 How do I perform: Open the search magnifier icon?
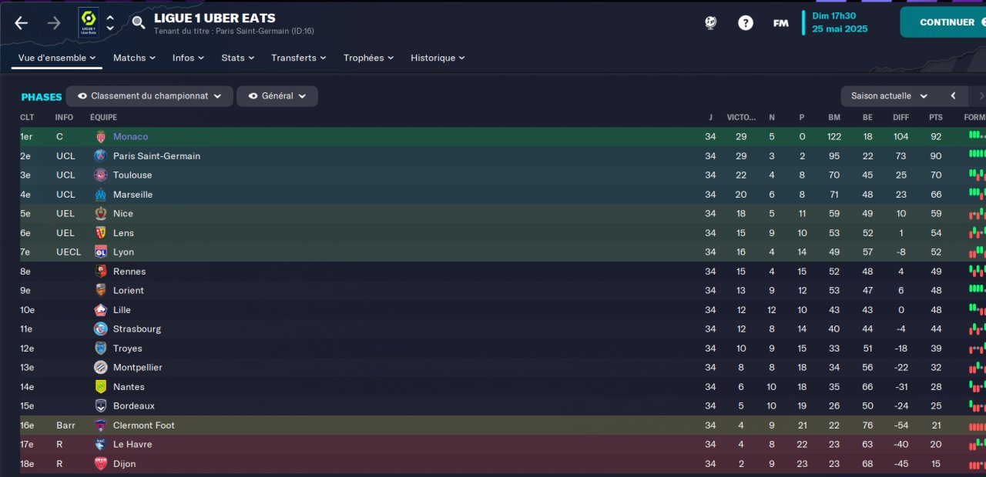click(x=139, y=22)
